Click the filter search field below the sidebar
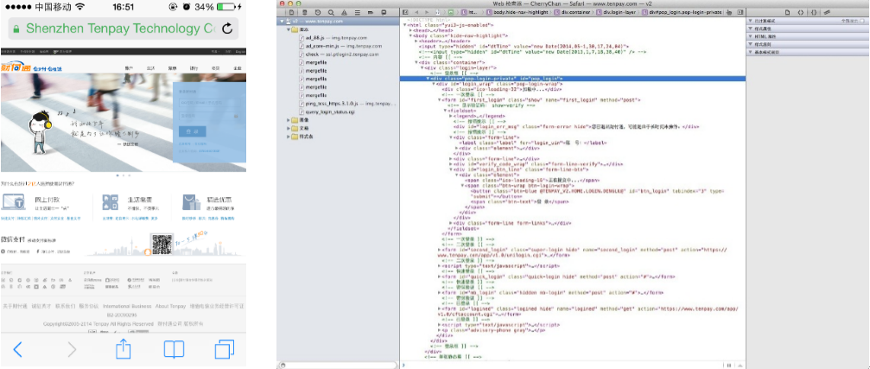870x369 pixels. point(337,364)
